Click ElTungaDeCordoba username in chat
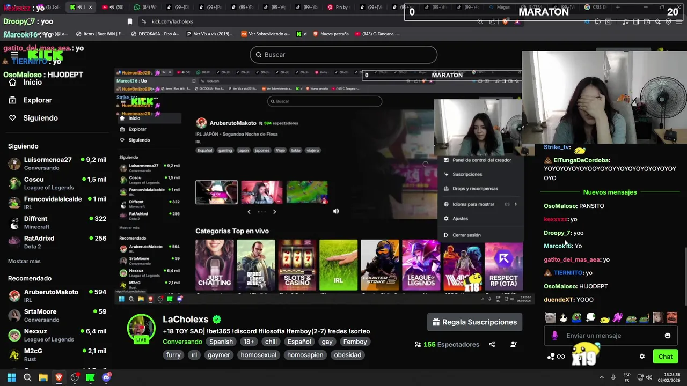This screenshot has width=687, height=386. (582, 160)
